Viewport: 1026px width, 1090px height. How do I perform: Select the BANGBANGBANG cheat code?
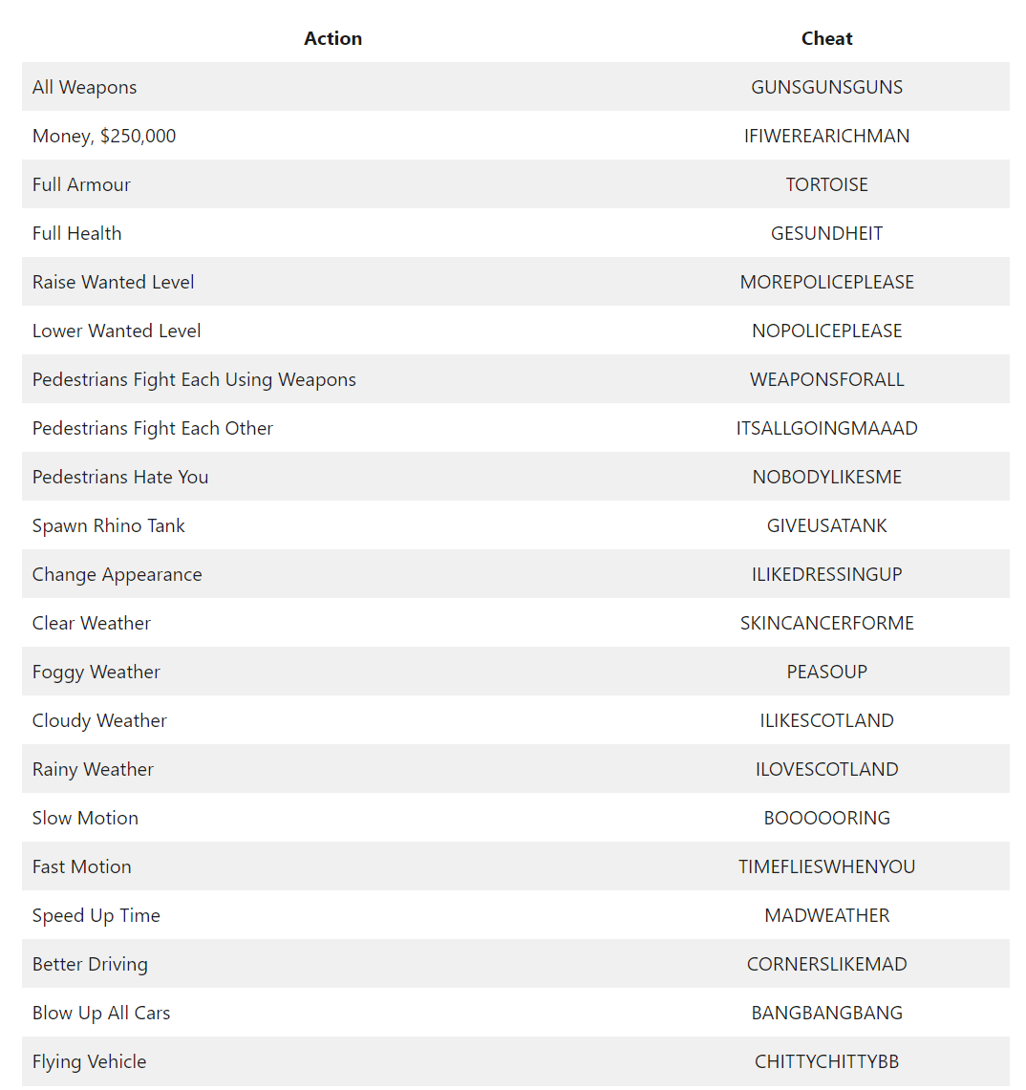coord(826,1014)
